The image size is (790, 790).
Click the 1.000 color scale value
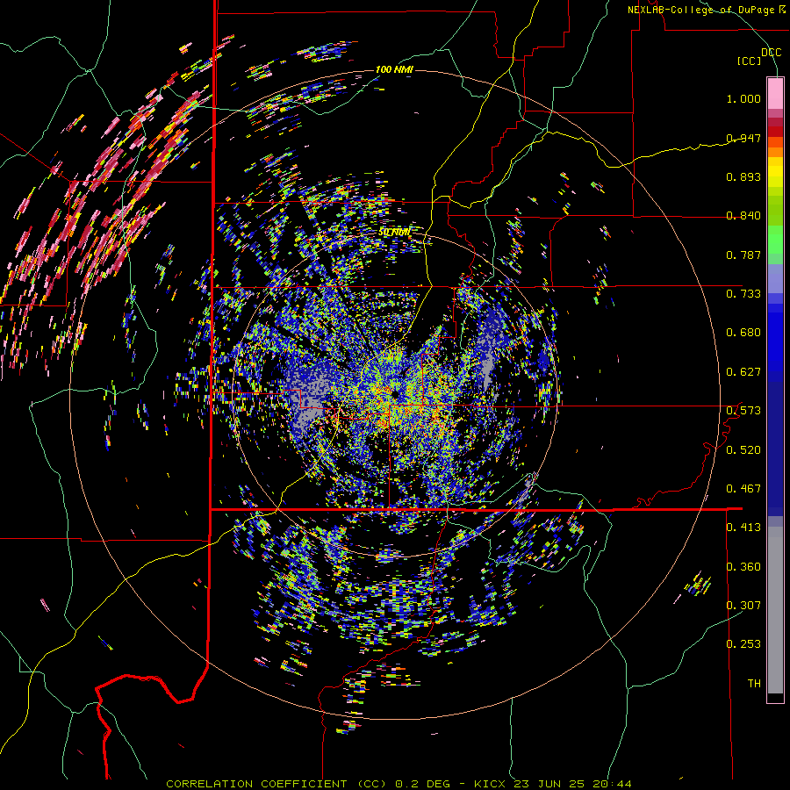tap(743, 98)
